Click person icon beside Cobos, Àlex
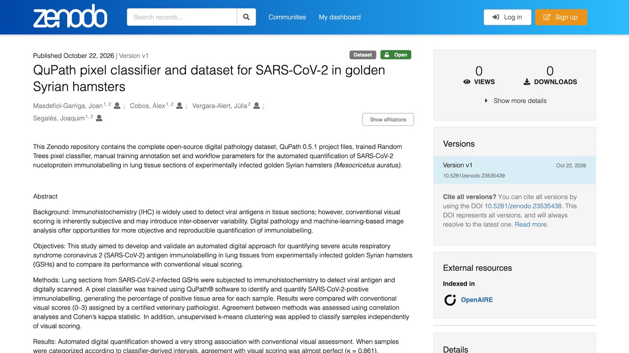629x353 pixels. tap(179, 105)
